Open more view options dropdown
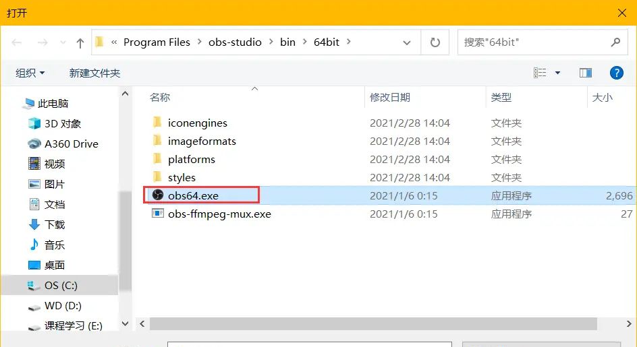Screen dimensions: 637x347 point(558,73)
